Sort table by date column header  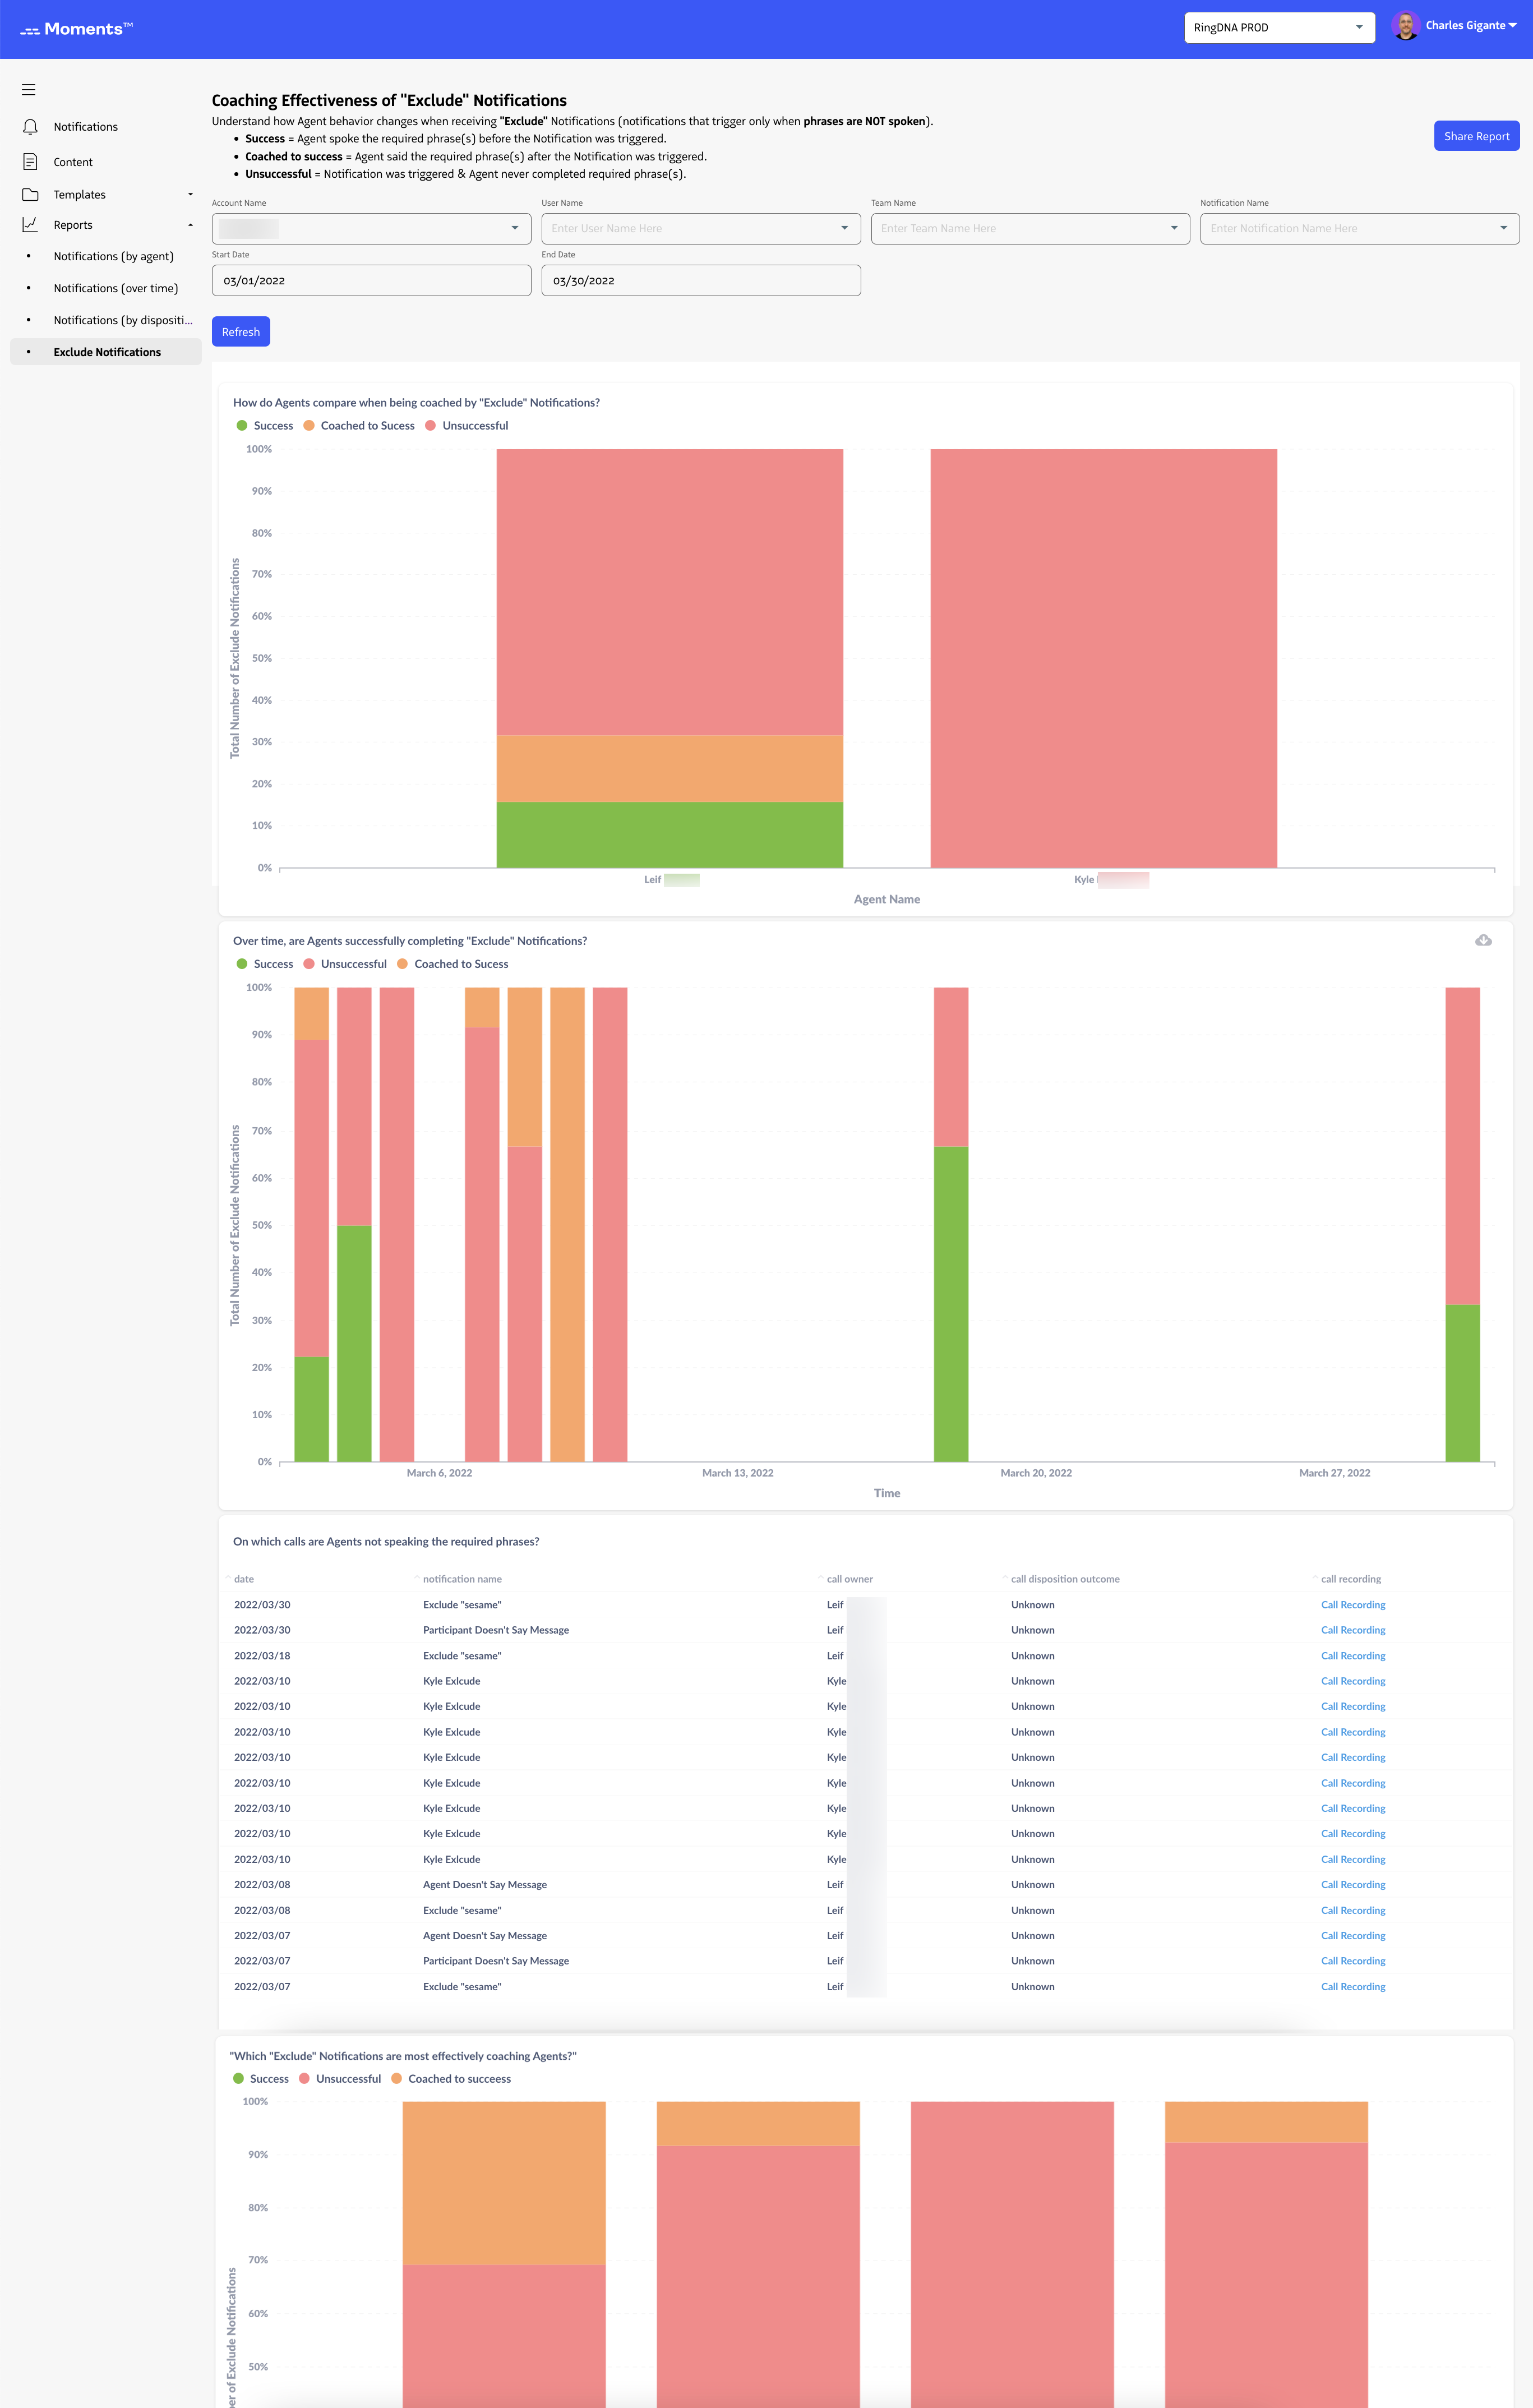click(244, 1579)
